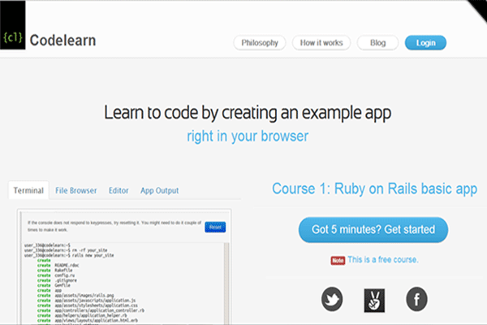Switch to the Editor tab
Image resolution: width=487 pixels, height=325 pixels.
point(119,190)
